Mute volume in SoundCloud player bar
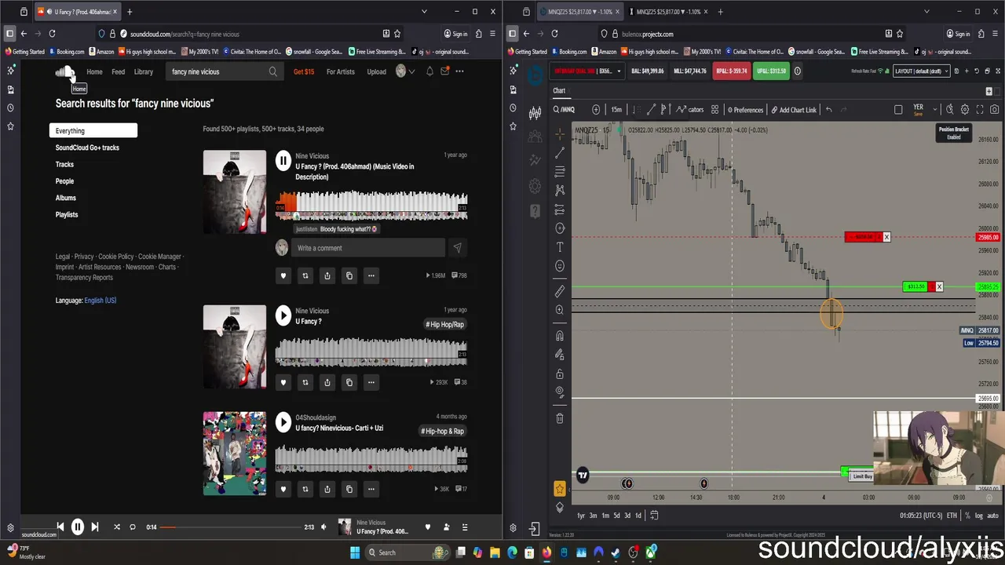 coord(323,527)
